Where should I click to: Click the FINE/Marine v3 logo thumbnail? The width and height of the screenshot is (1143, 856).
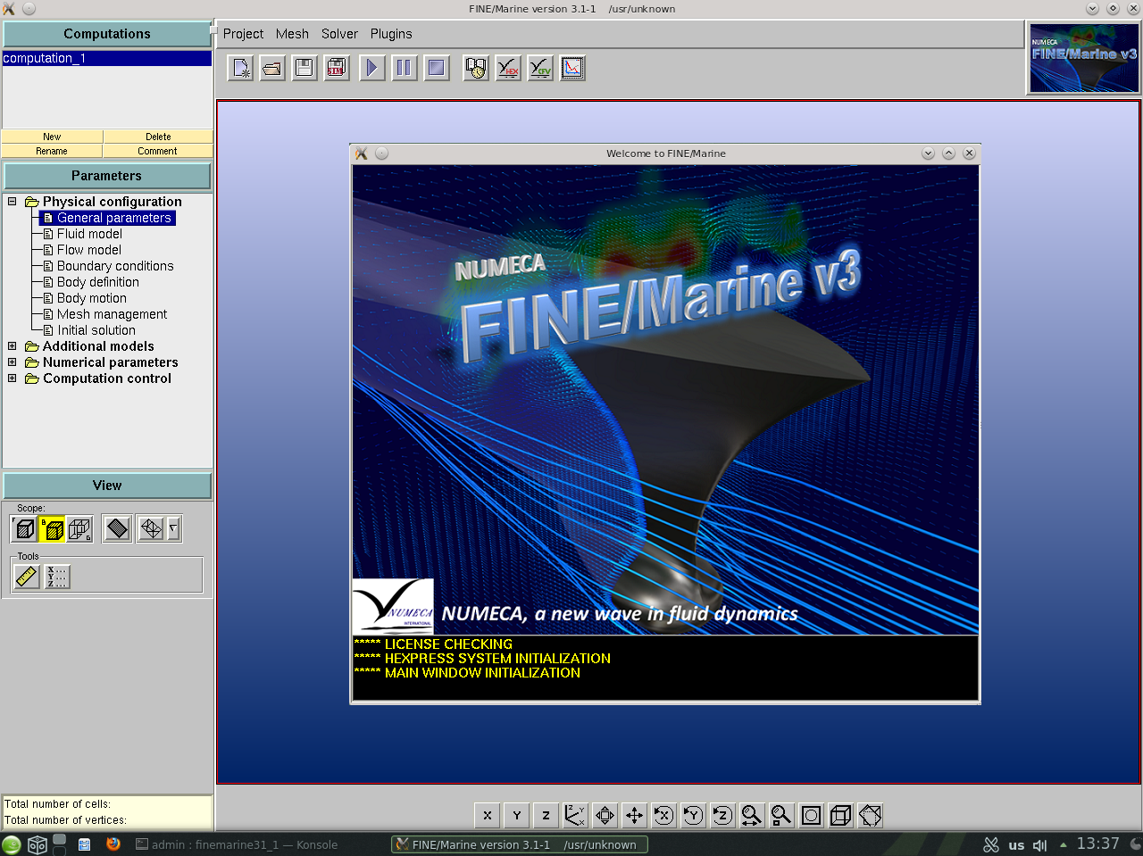pos(1084,59)
